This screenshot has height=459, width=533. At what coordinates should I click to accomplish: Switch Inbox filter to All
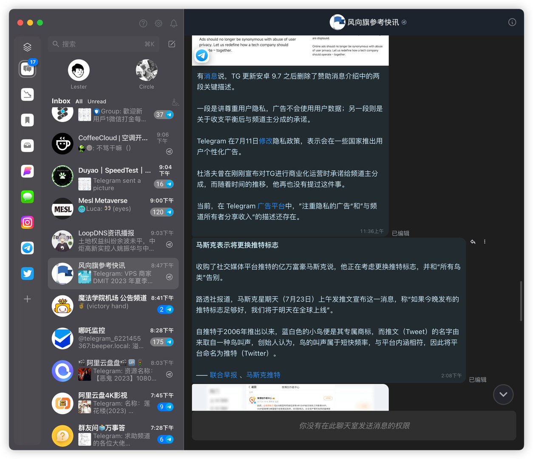tap(79, 102)
